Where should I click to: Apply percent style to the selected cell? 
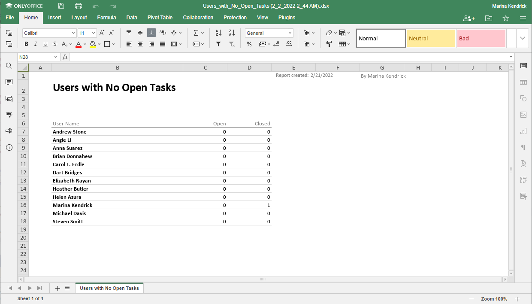pos(249,44)
